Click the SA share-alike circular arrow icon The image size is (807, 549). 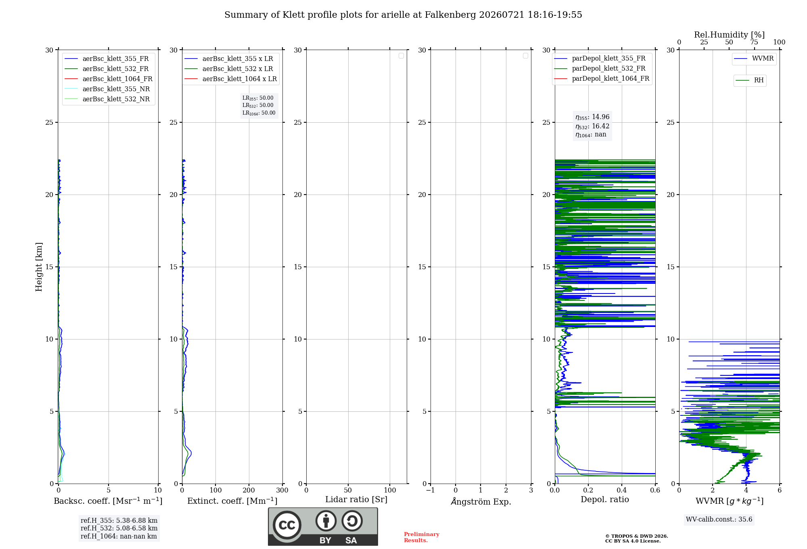point(352,521)
